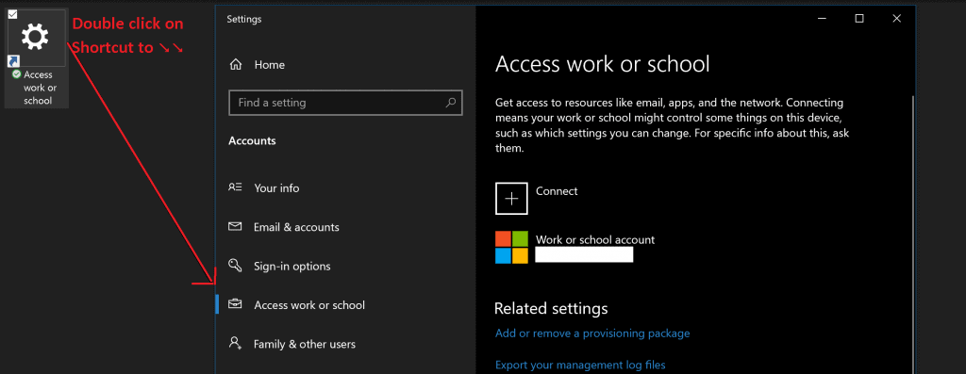Screen dimensions: 966x374
Task: Open Add or remove a provisioning package
Action: pyautogui.click(x=592, y=333)
